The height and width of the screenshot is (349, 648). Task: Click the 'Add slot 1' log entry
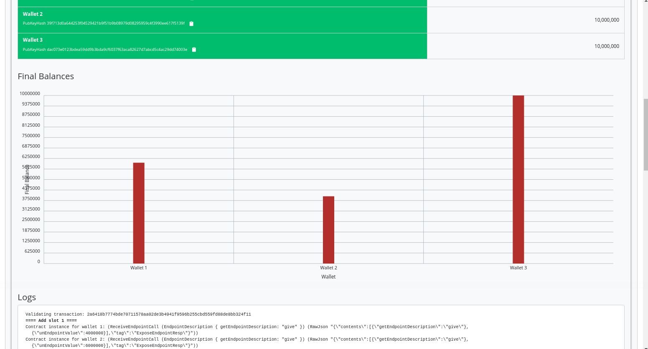(51, 321)
